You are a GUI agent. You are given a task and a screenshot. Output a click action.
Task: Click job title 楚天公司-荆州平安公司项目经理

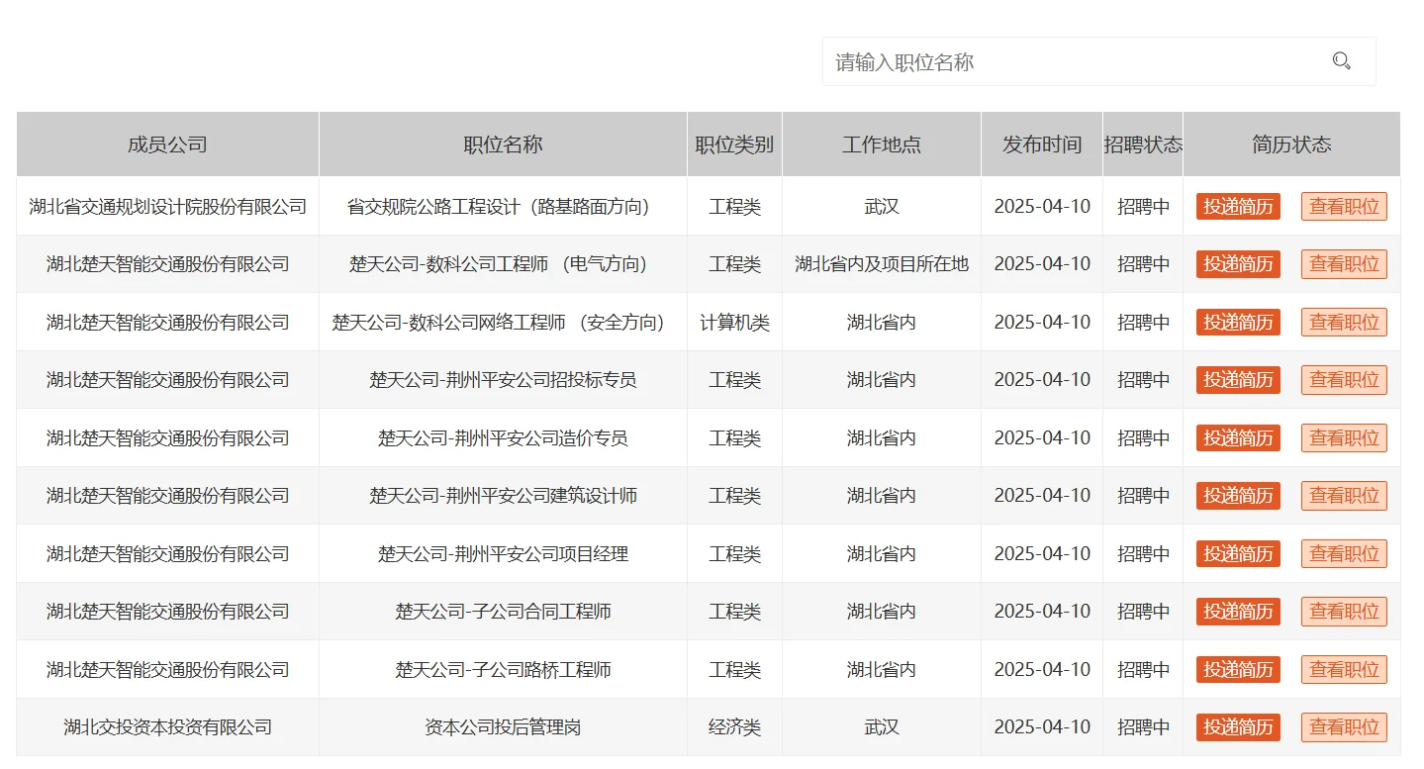pos(503,553)
